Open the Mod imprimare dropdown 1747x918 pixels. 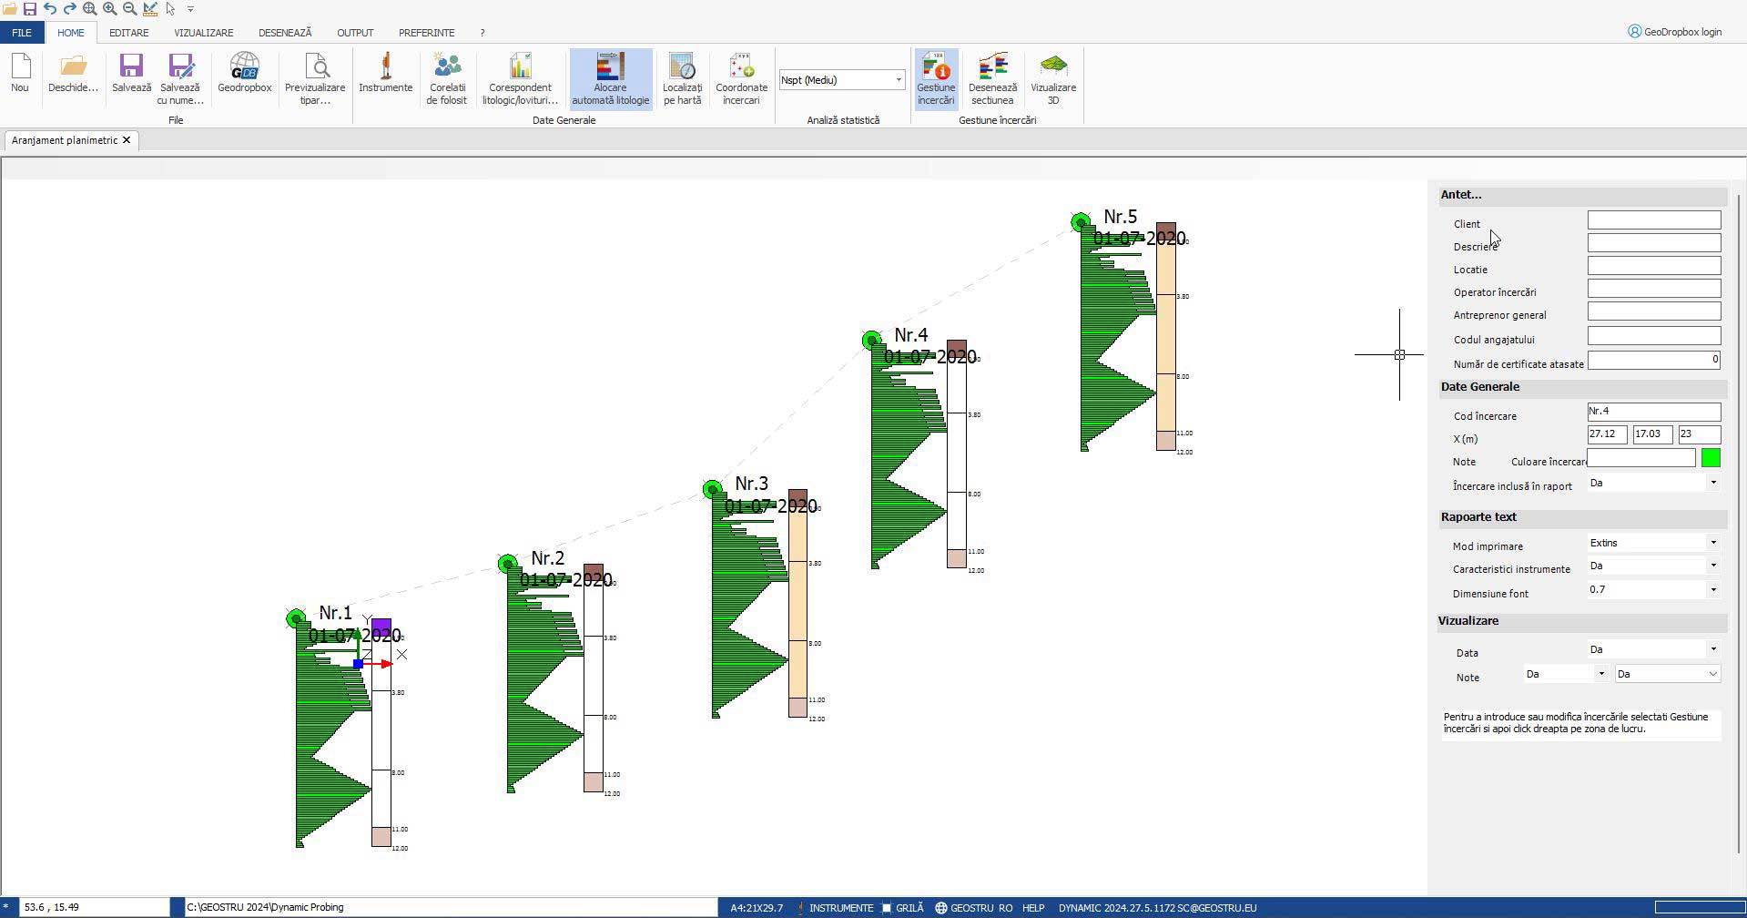(x=1712, y=544)
